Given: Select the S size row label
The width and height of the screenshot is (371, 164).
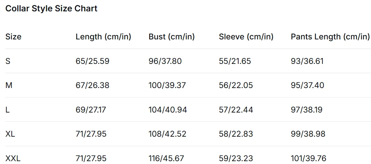Looking at the screenshot, I should click(x=8, y=61).
